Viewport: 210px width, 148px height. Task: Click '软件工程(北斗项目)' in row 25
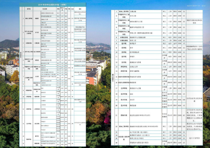pyautogui.click(x=137, y=138)
